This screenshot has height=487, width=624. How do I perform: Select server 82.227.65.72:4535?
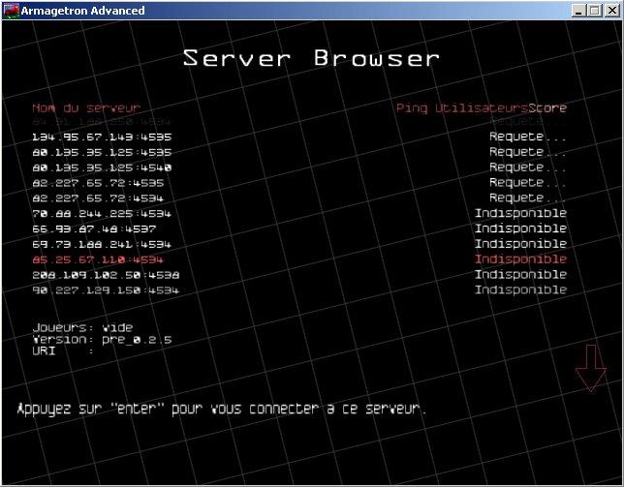97,182
